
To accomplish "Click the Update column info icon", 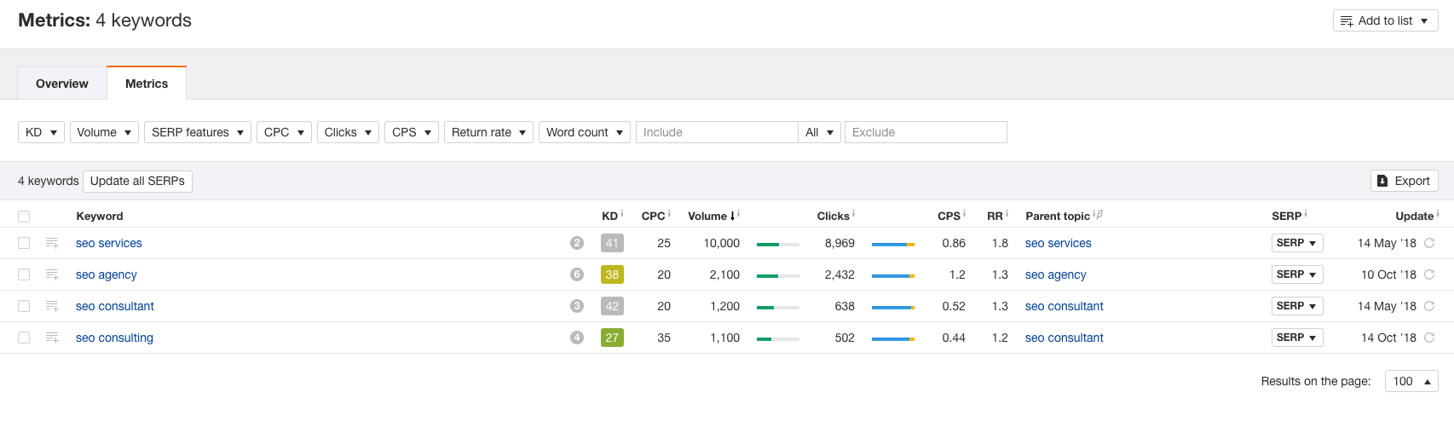I will (x=1438, y=214).
